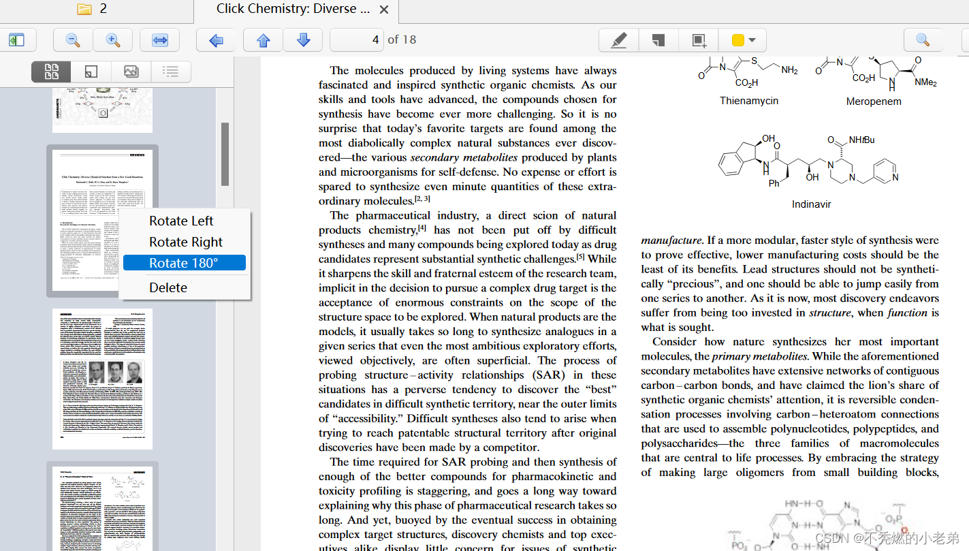Select the thumbnail with author photos
The image size is (969, 551).
[103, 379]
